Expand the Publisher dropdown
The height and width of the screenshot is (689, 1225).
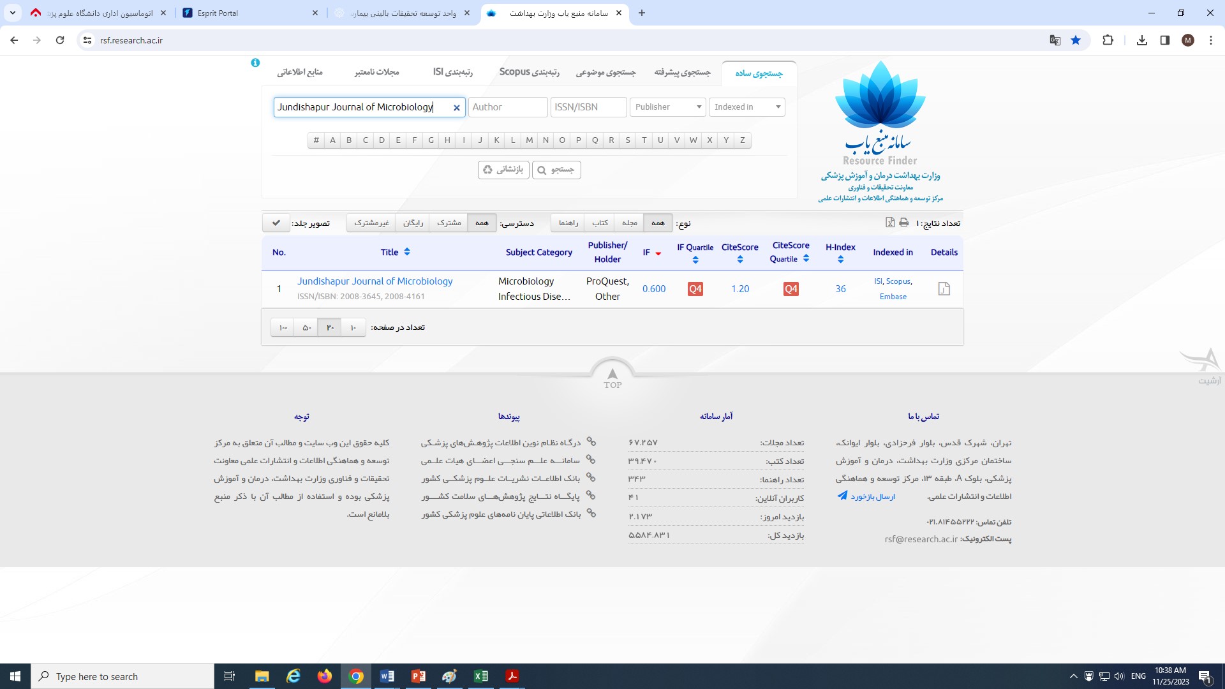[667, 107]
